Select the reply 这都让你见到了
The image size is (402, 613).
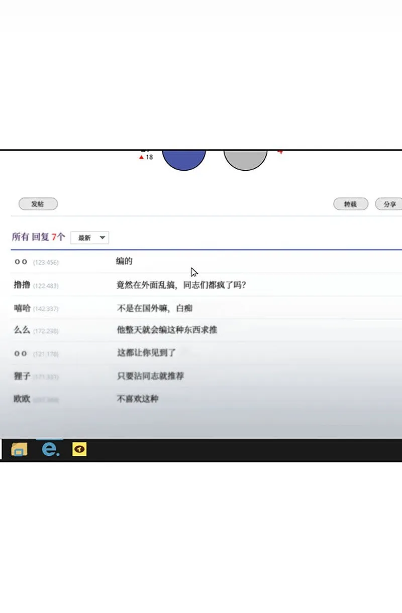coord(146,353)
